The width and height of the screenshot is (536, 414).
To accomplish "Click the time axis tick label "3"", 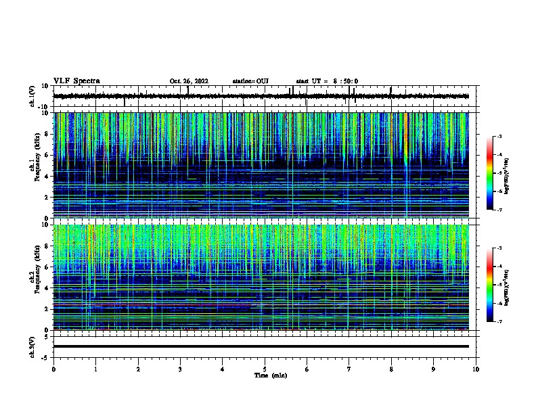I will 180,369.
